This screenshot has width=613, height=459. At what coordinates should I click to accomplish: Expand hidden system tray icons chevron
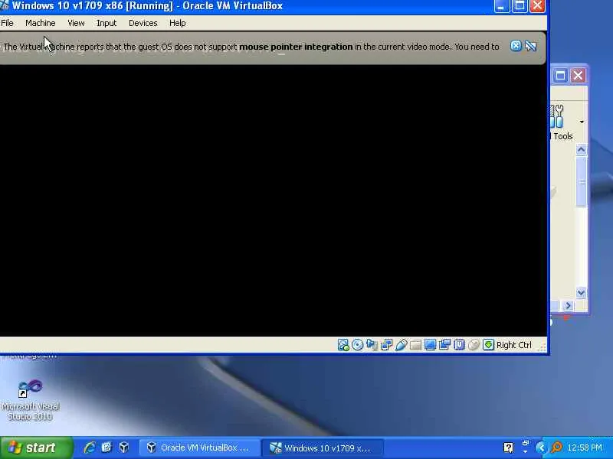541,448
